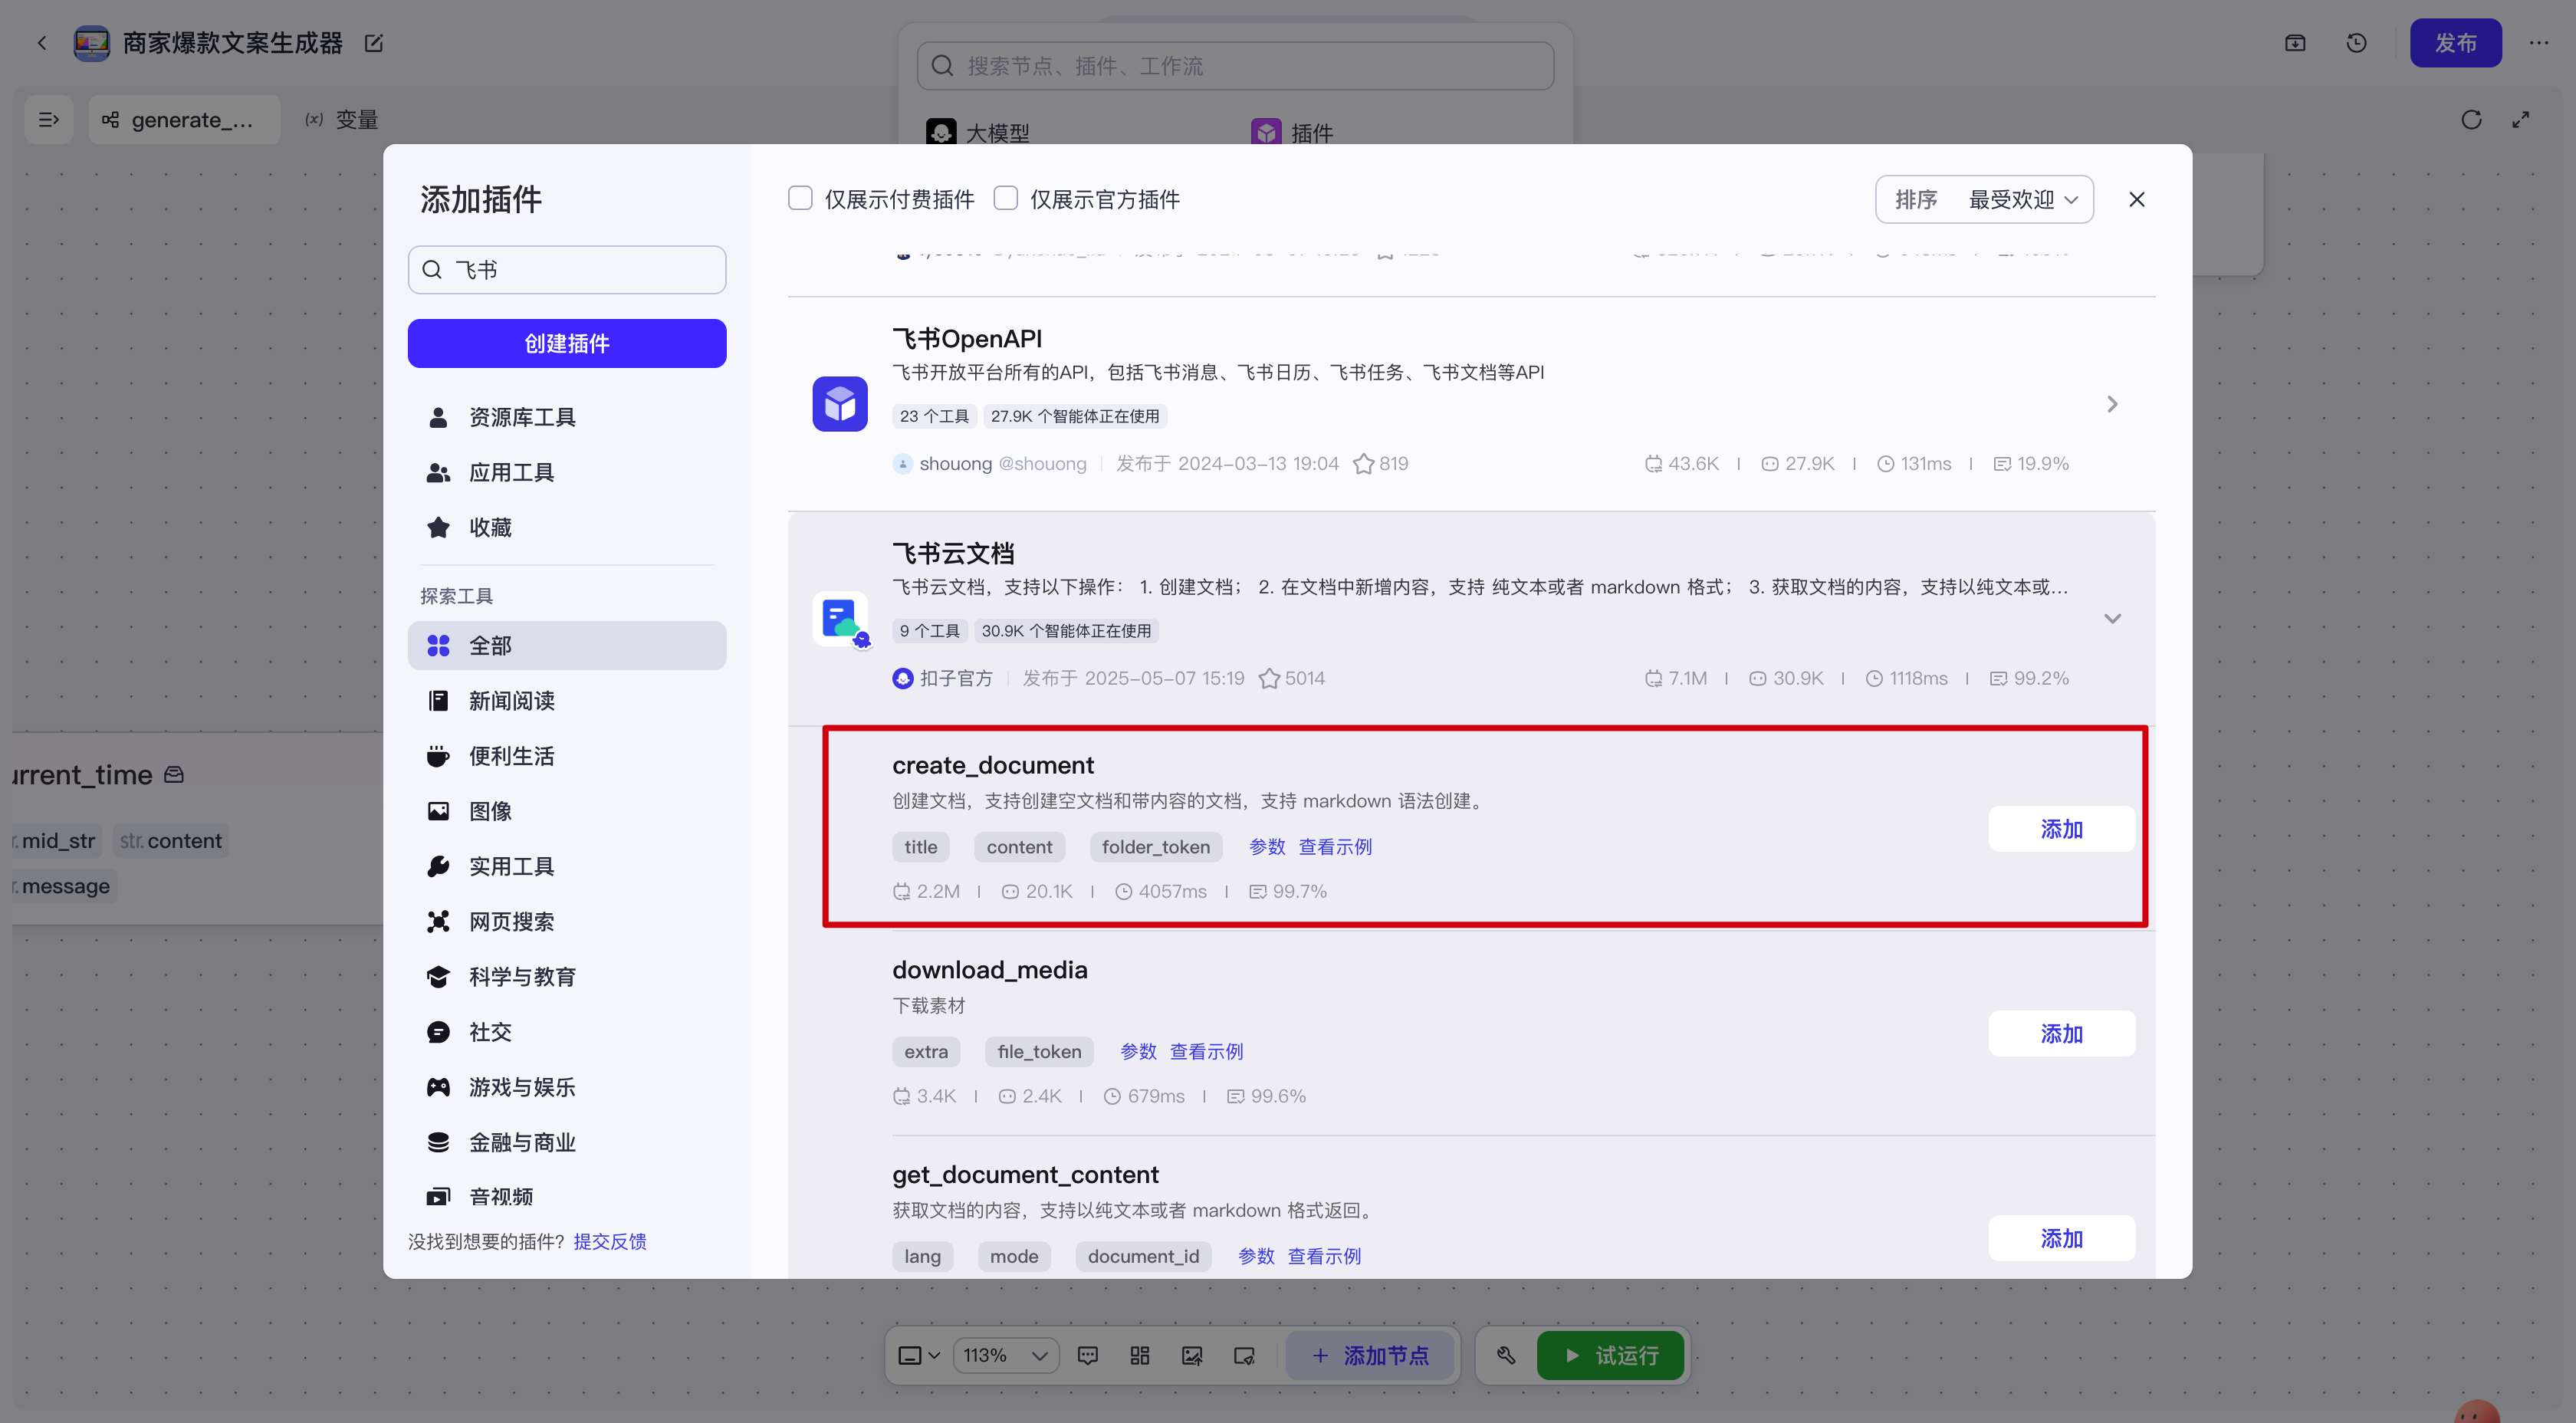Click the 提交反馈 link
Image resolution: width=2576 pixels, height=1423 pixels.
coord(609,1241)
